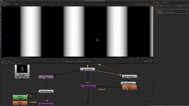Open the channels dropdown in the Blur2 properties
Viewport: 189px width, 106px height.
172,9
